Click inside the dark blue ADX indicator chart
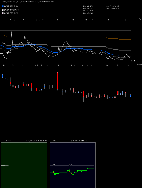Image resolution: width=142 pixels, height=188 pixels. (x=73, y=165)
